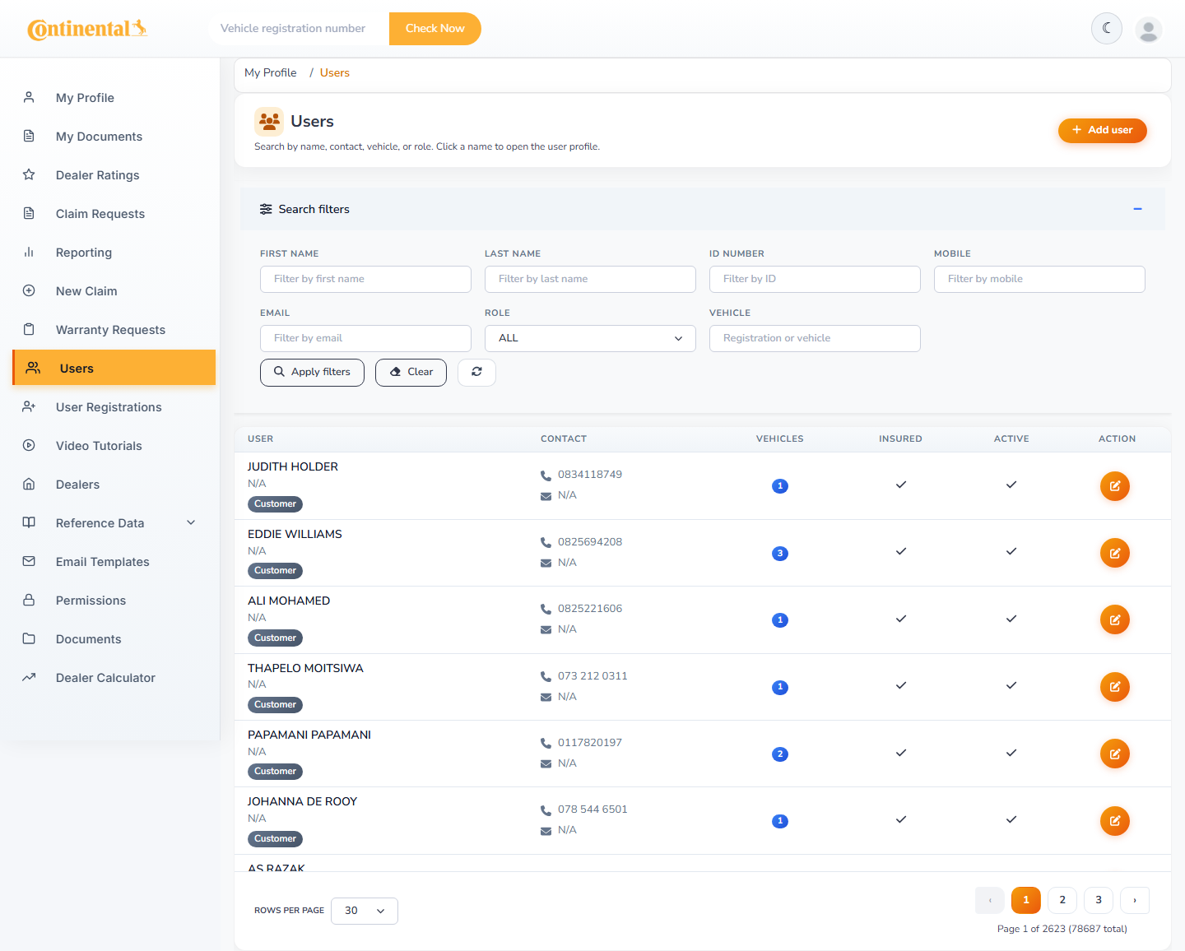Start a New Claim from sidebar
The image size is (1185, 951).
[114, 291]
